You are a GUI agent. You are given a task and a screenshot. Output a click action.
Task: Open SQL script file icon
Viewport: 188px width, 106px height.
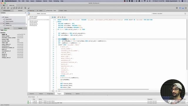(x=5, y=8)
